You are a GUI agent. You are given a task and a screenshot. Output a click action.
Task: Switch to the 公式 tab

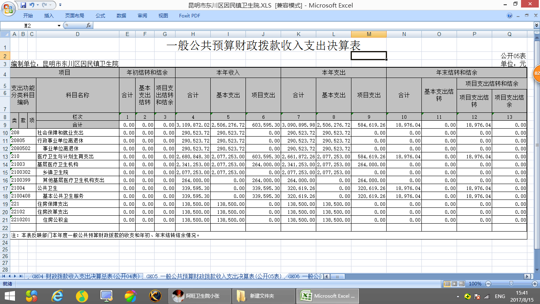pyautogui.click(x=100, y=16)
